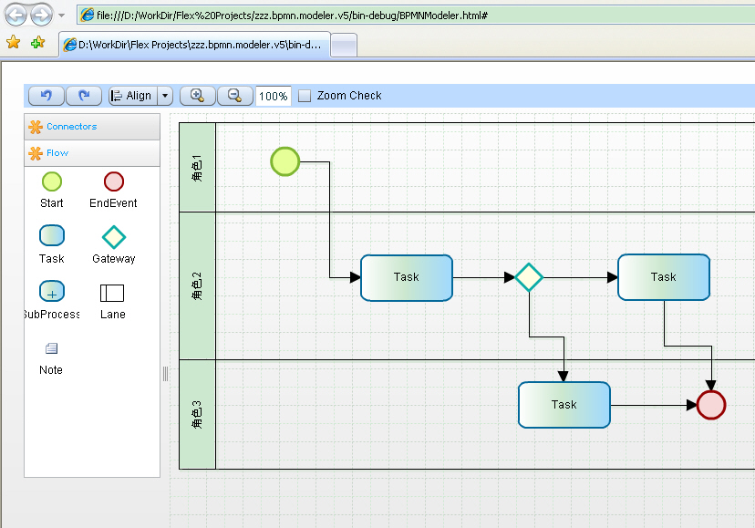This screenshot has width=755, height=528.
Task: Click the Undo arrow button
Action: coord(47,96)
